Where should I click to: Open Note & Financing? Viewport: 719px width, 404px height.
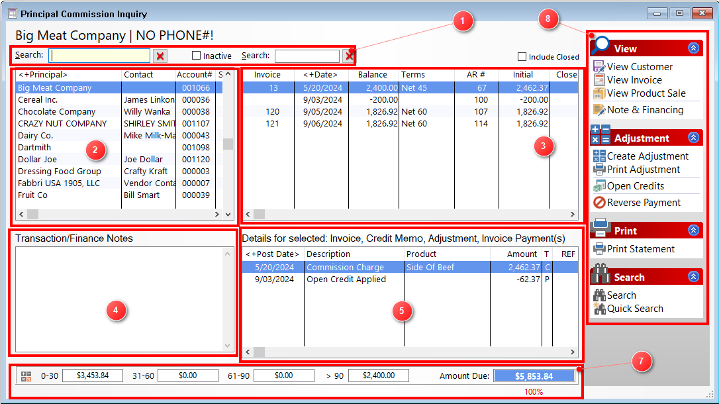click(x=645, y=110)
